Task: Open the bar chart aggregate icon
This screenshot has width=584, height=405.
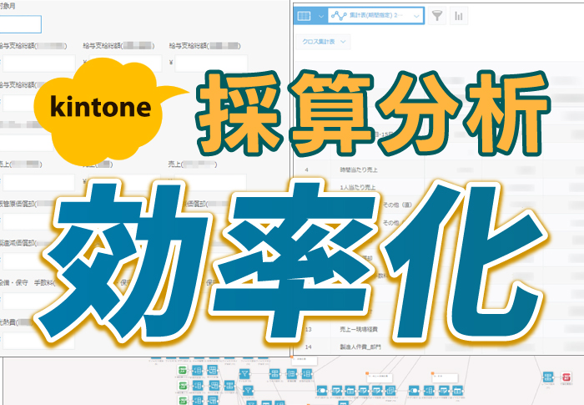Action: 459,16
